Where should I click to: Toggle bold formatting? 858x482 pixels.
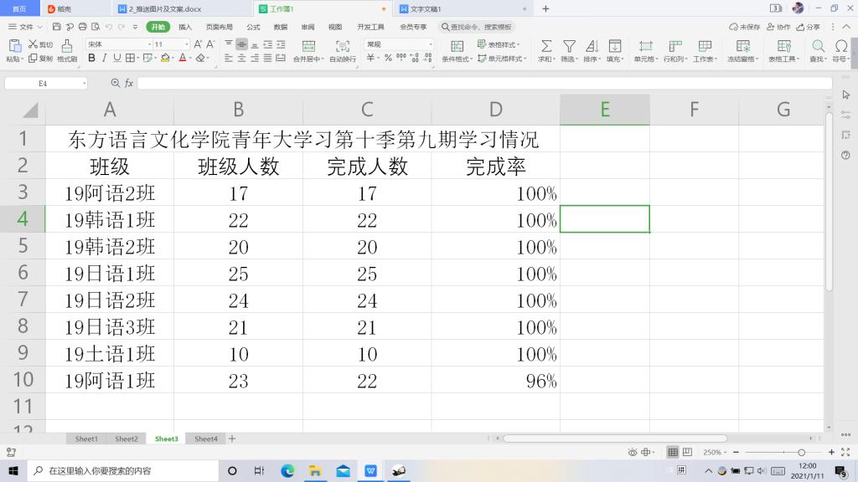pyautogui.click(x=92, y=59)
